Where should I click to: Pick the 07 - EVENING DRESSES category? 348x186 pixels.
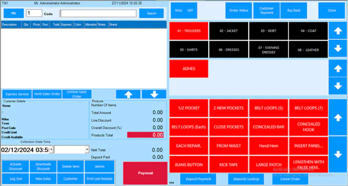click(x=268, y=50)
